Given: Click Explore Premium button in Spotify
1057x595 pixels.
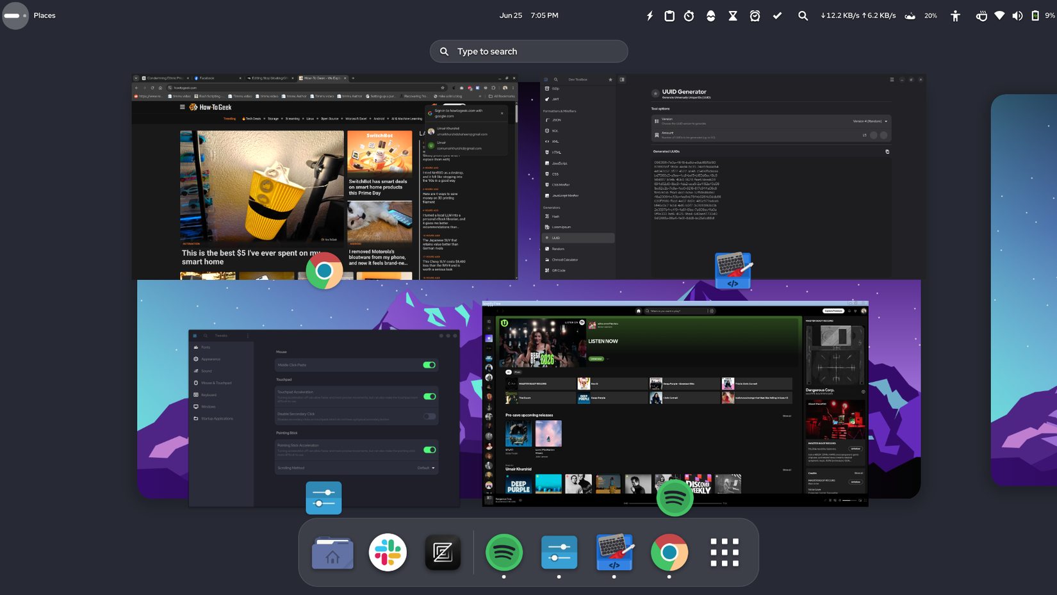Looking at the screenshot, I should pyautogui.click(x=833, y=311).
